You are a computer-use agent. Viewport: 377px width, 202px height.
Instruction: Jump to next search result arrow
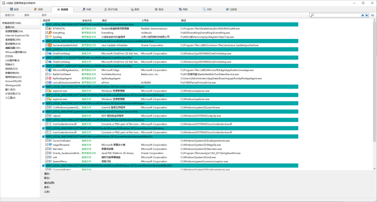coord(366,15)
